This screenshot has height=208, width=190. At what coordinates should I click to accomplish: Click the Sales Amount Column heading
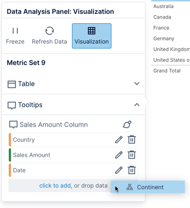[x=54, y=125]
